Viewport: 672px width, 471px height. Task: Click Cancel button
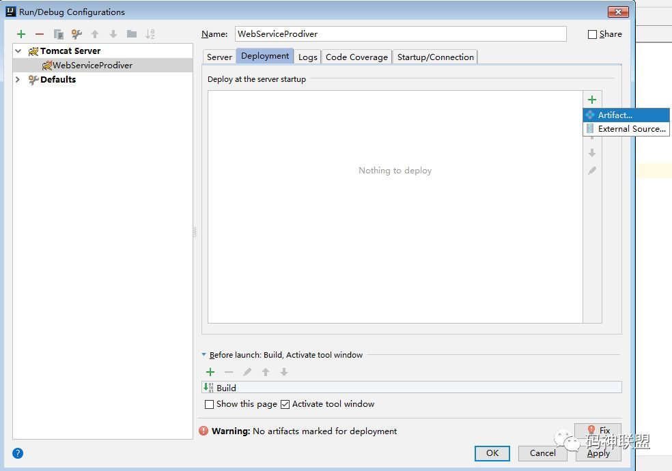point(542,453)
